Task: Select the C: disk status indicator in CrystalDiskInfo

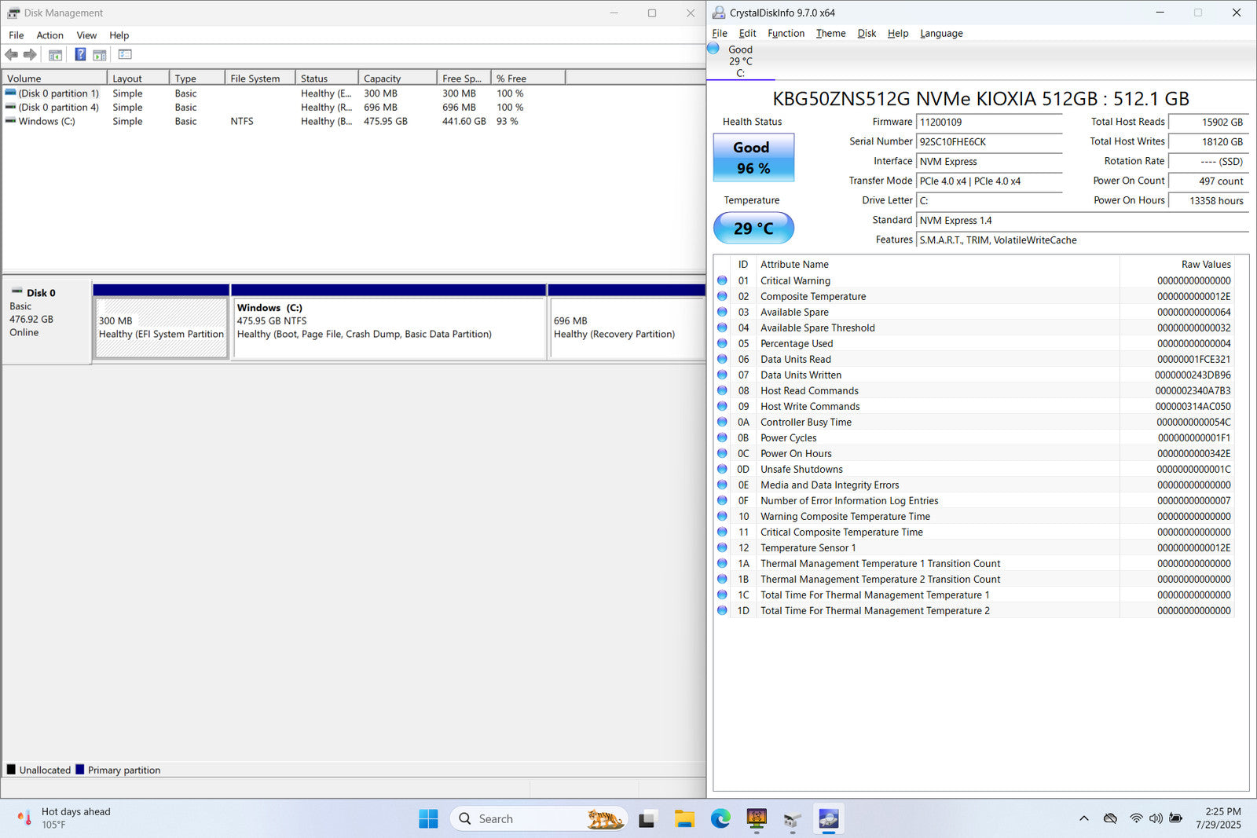Action: (739, 61)
